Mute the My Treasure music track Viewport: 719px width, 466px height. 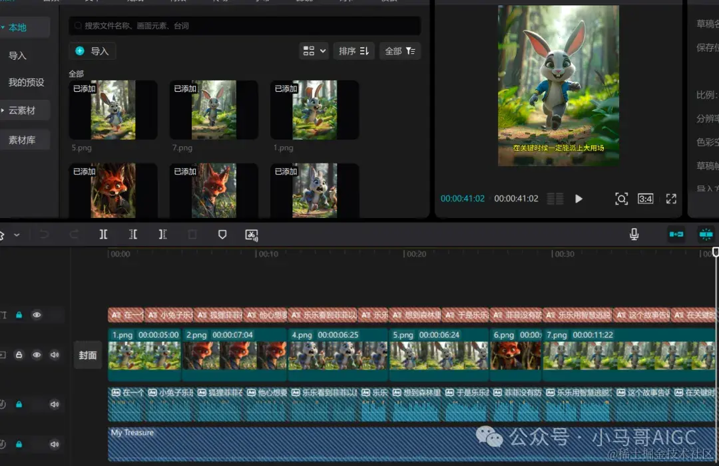pos(55,444)
